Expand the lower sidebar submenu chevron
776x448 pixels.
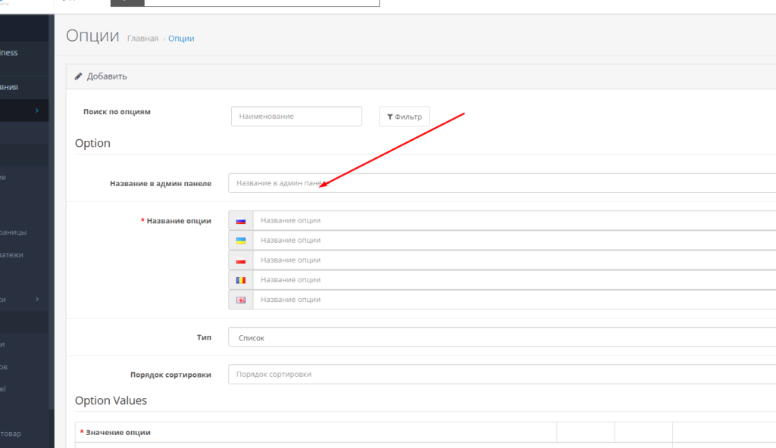click(x=36, y=300)
